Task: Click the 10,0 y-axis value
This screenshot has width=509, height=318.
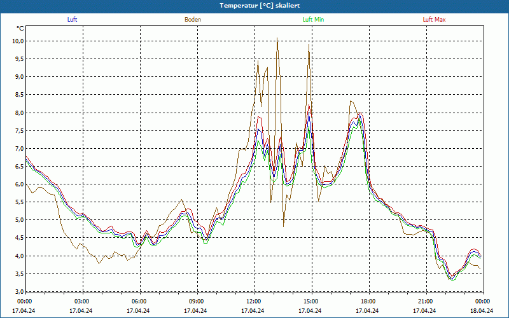Action: 18,41
